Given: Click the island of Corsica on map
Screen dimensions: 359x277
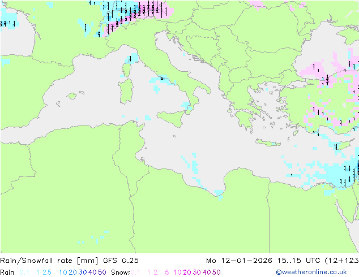Looking at the screenshot, I should (127, 68).
